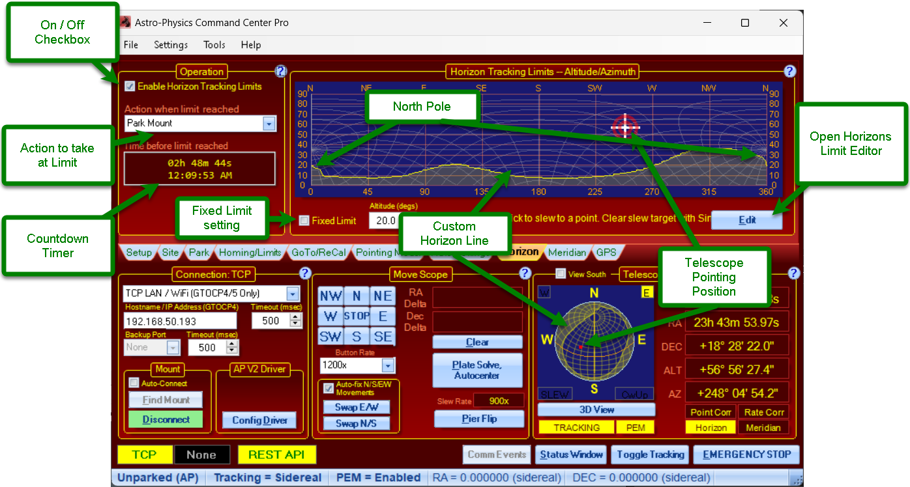
Task: Halt motion with the STOP pad button
Action: point(357,316)
